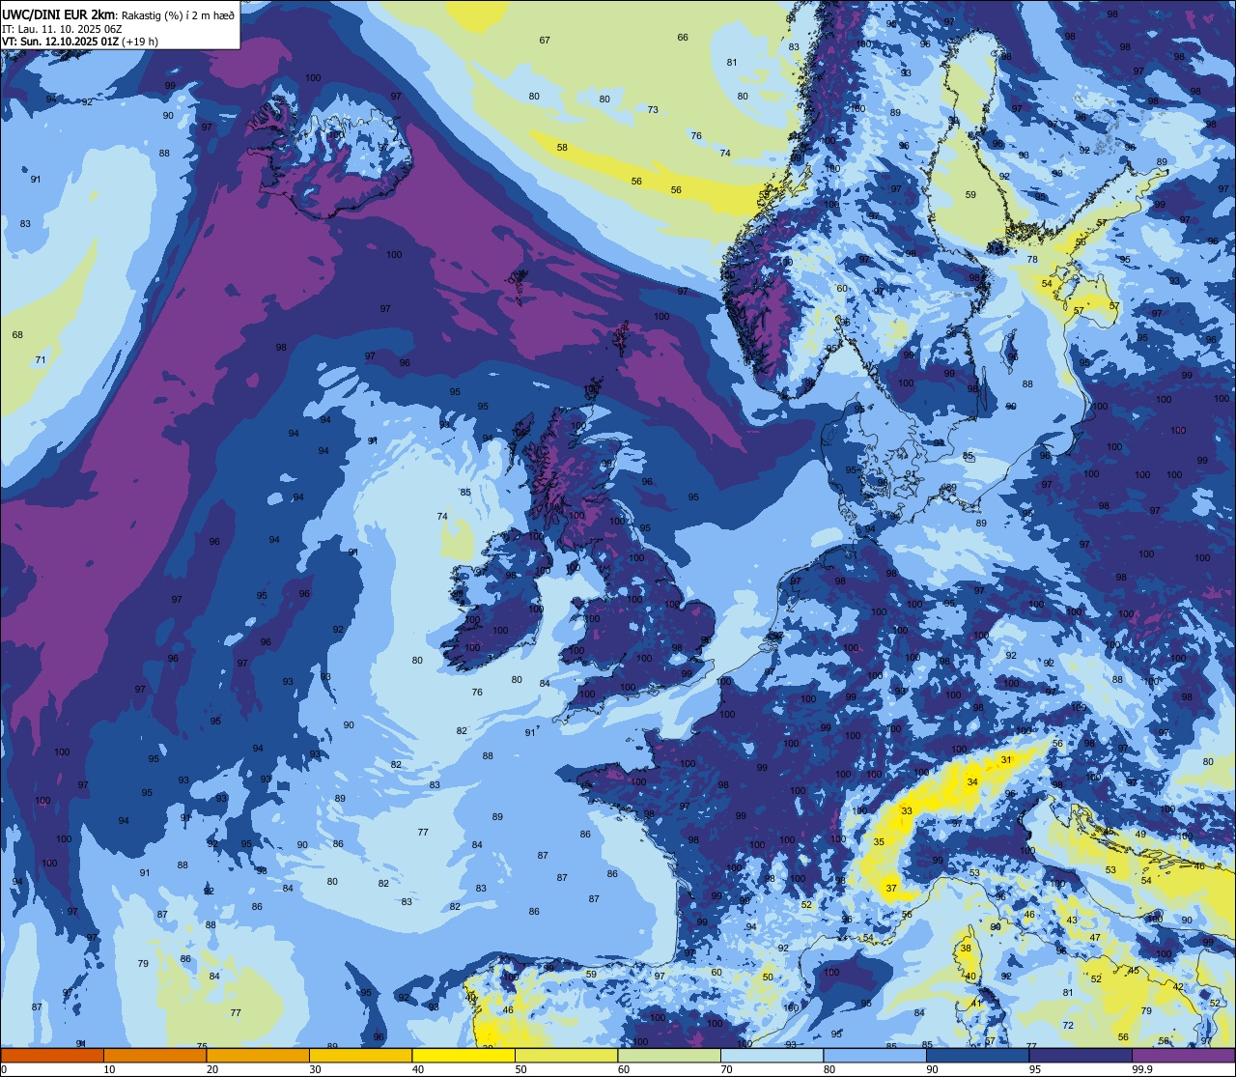The height and width of the screenshot is (1077, 1236).
Task: Click the title 'UWC/DINI EUR 2km' header
Action: click(58, 14)
